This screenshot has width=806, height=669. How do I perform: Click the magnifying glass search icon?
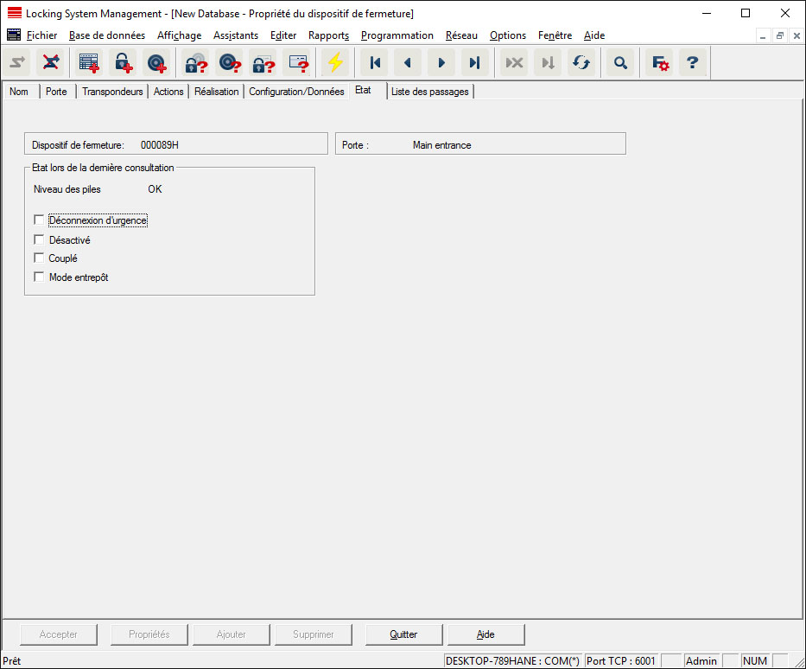pos(620,63)
